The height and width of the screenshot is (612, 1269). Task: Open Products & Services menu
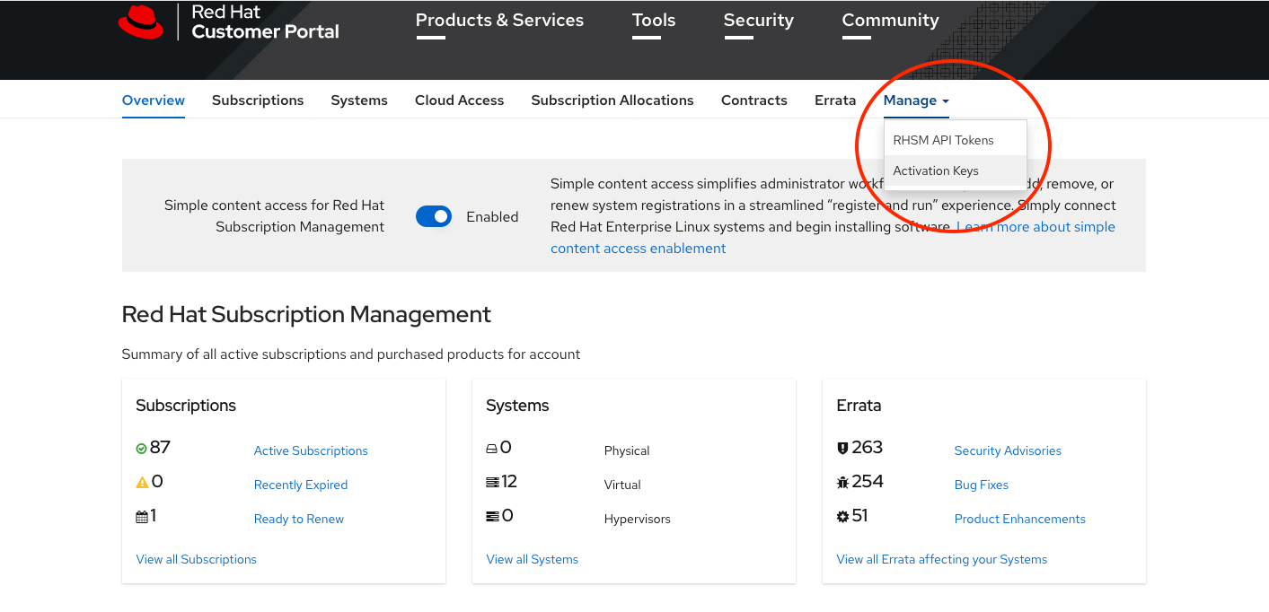coord(499,20)
